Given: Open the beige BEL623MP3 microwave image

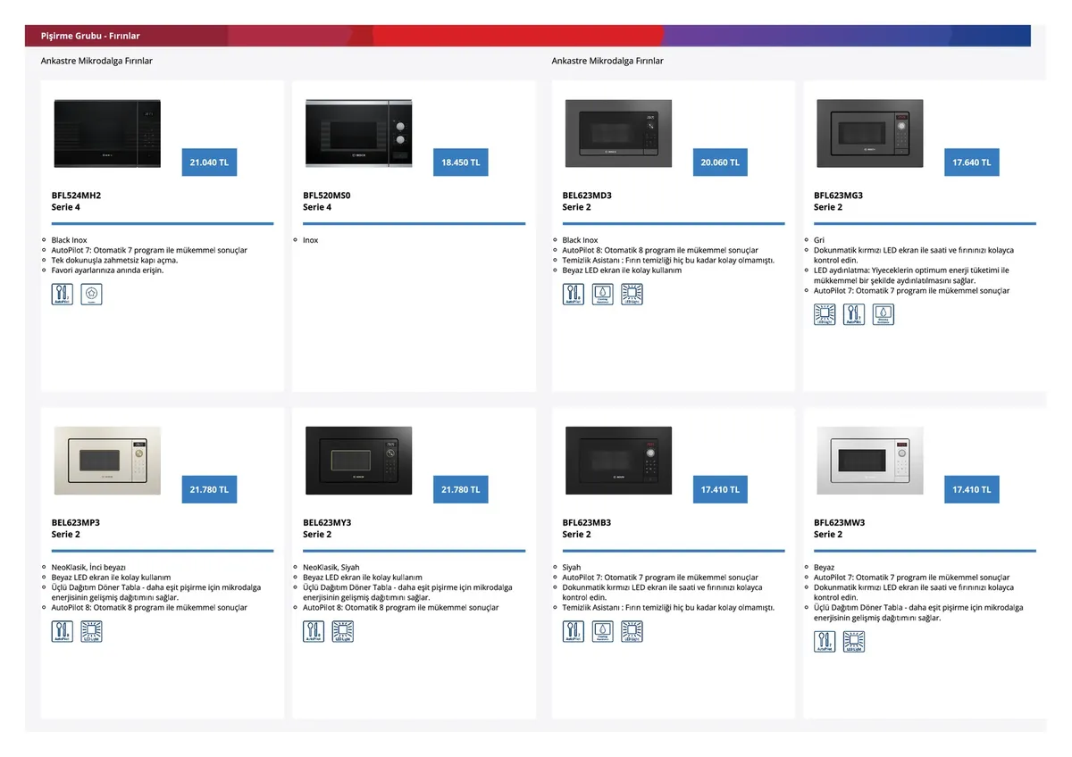Looking at the screenshot, I should 107,461.
